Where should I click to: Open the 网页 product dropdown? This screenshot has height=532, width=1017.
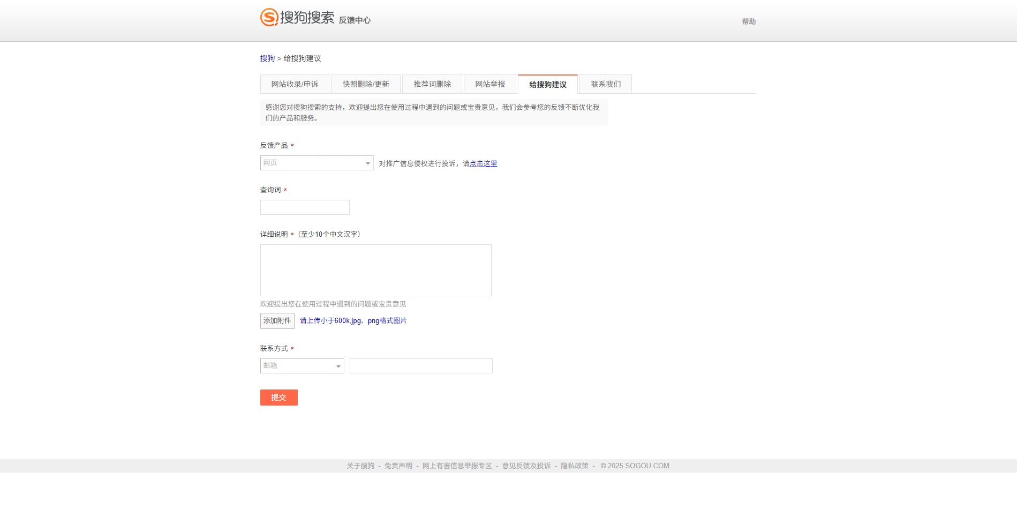[311, 163]
